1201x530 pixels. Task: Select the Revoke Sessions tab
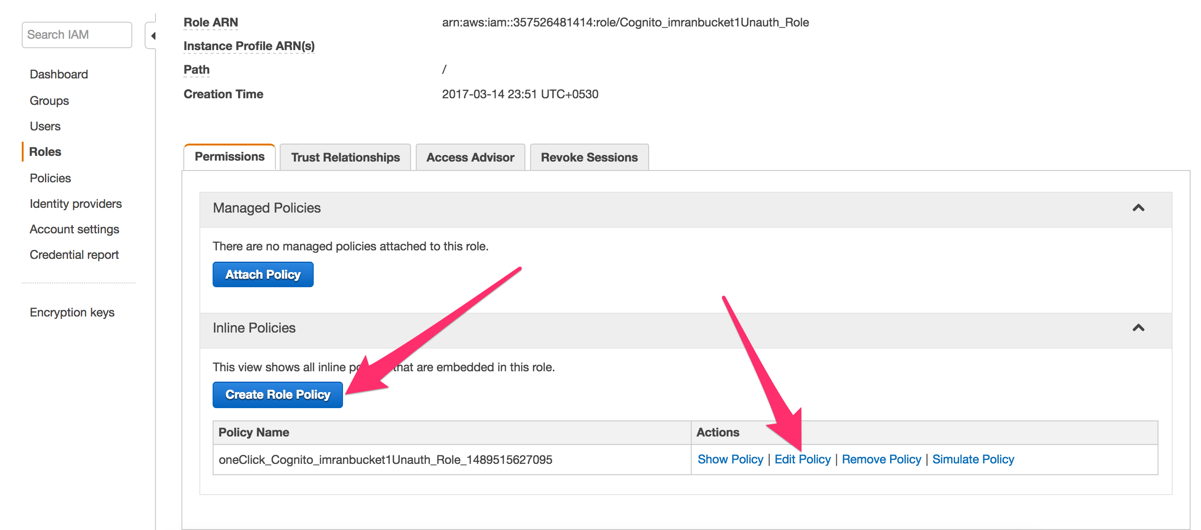pos(589,157)
